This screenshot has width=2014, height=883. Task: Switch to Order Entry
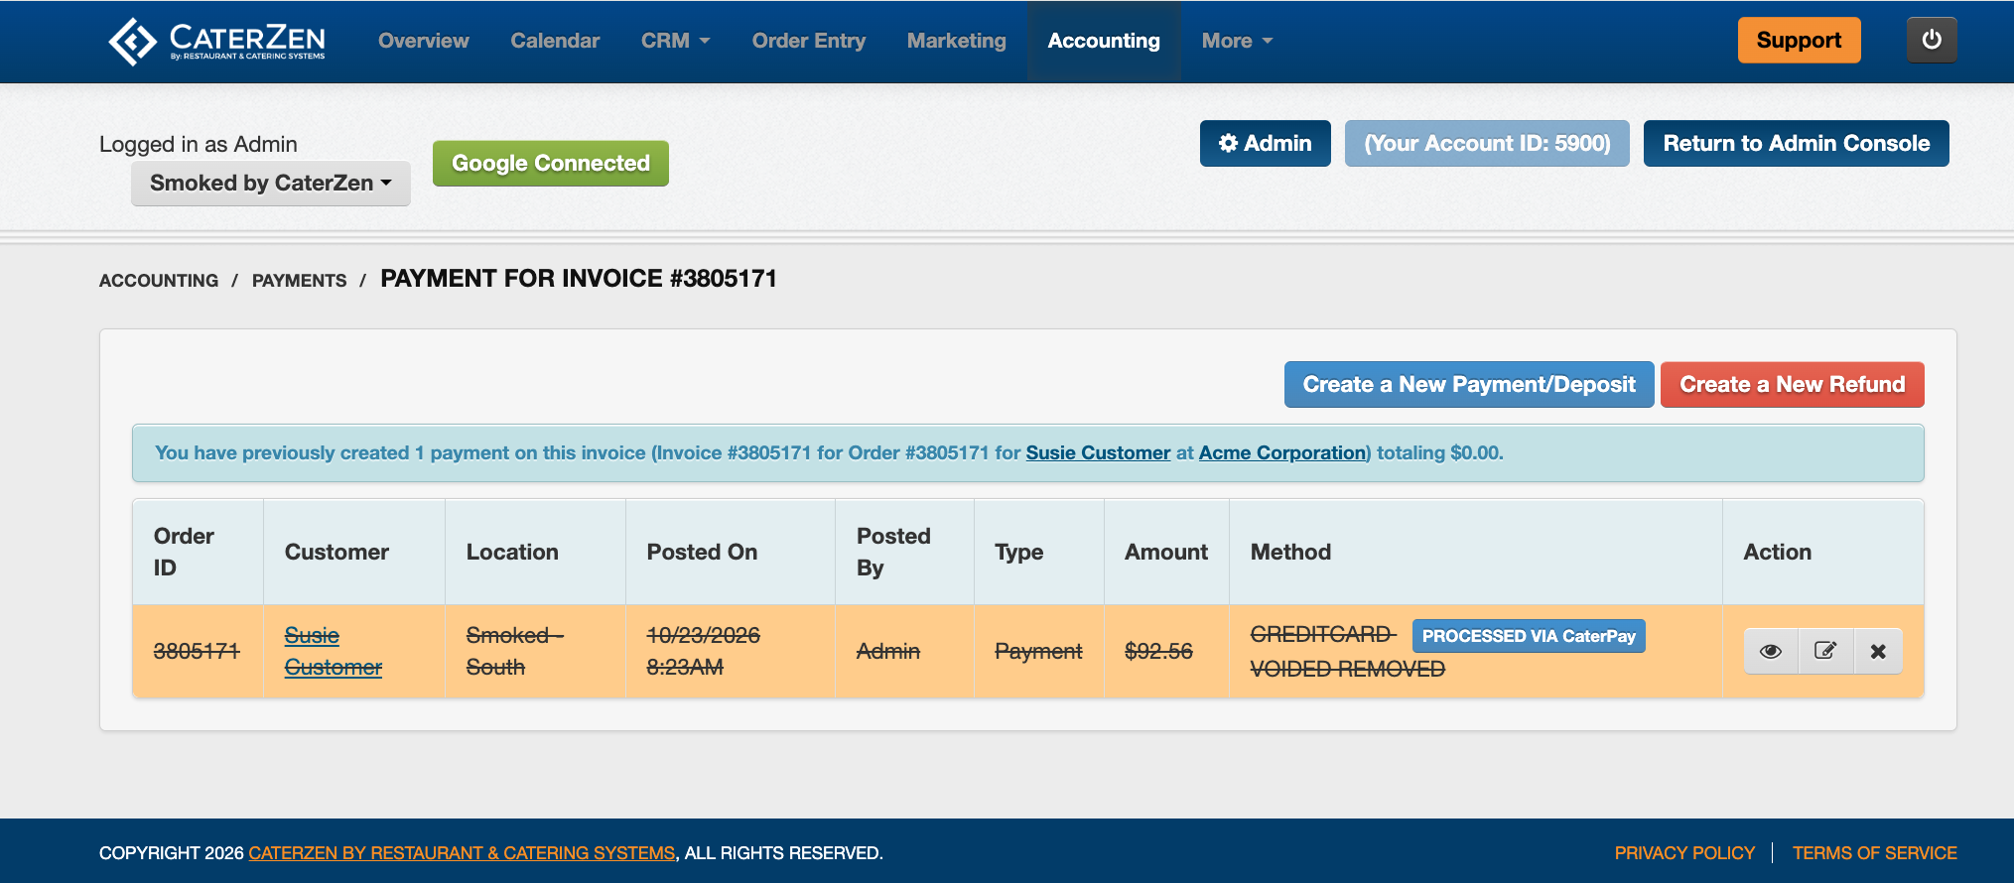point(808,41)
